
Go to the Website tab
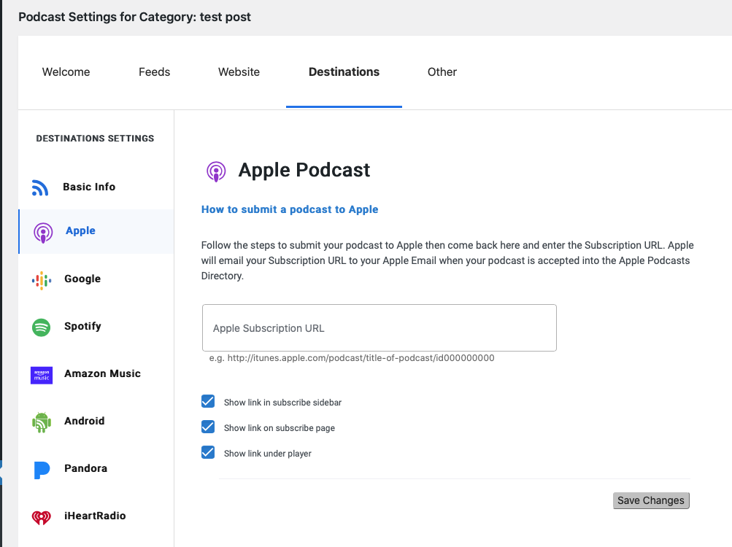pyautogui.click(x=239, y=72)
